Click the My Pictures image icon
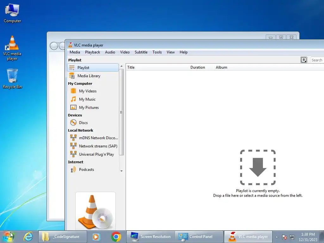The width and height of the screenshot is (324, 243). point(73,108)
